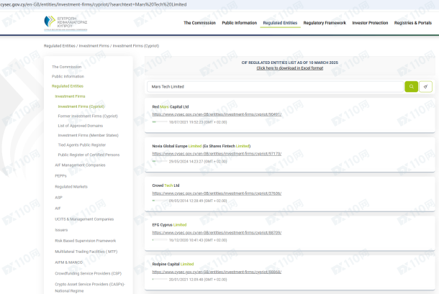Open the EFG Cyprus Limited URL link
Screen dimensions: 439x294
tap(217, 232)
